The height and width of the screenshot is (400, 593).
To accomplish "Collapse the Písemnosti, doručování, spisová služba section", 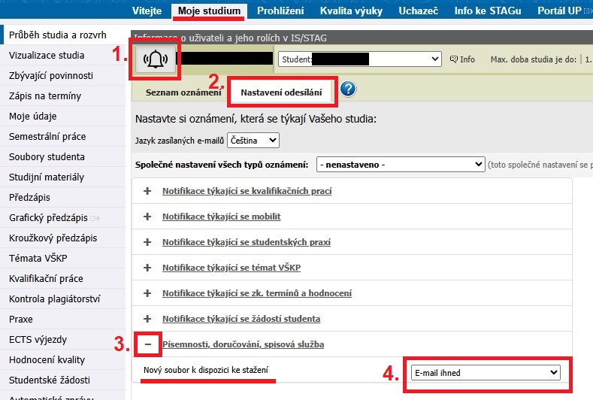I will point(147,344).
